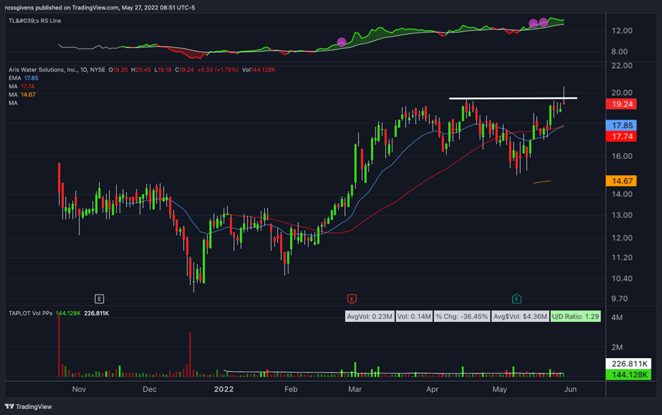Viewport: 662px width, 415px height.
Task: Click the red 19.24 current price label
Action: pyautogui.click(x=621, y=104)
